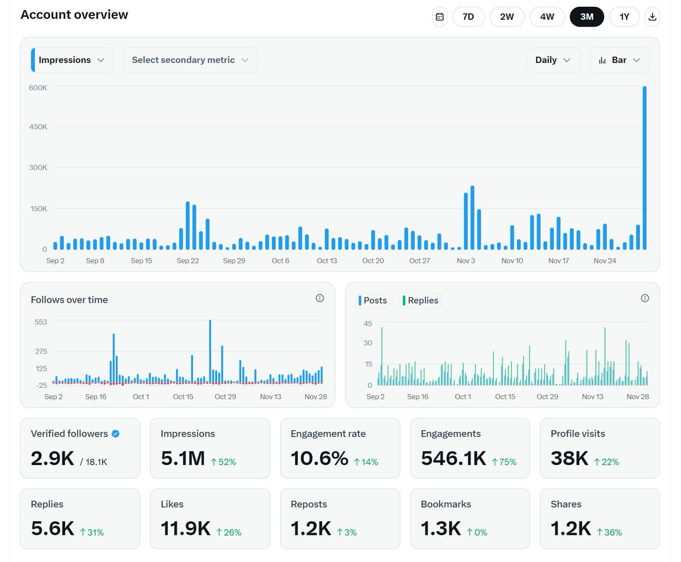Select the 4W time range
Image resolution: width=681 pixels, height=562 pixels.
pyautogui.click(x=547, y=16)
